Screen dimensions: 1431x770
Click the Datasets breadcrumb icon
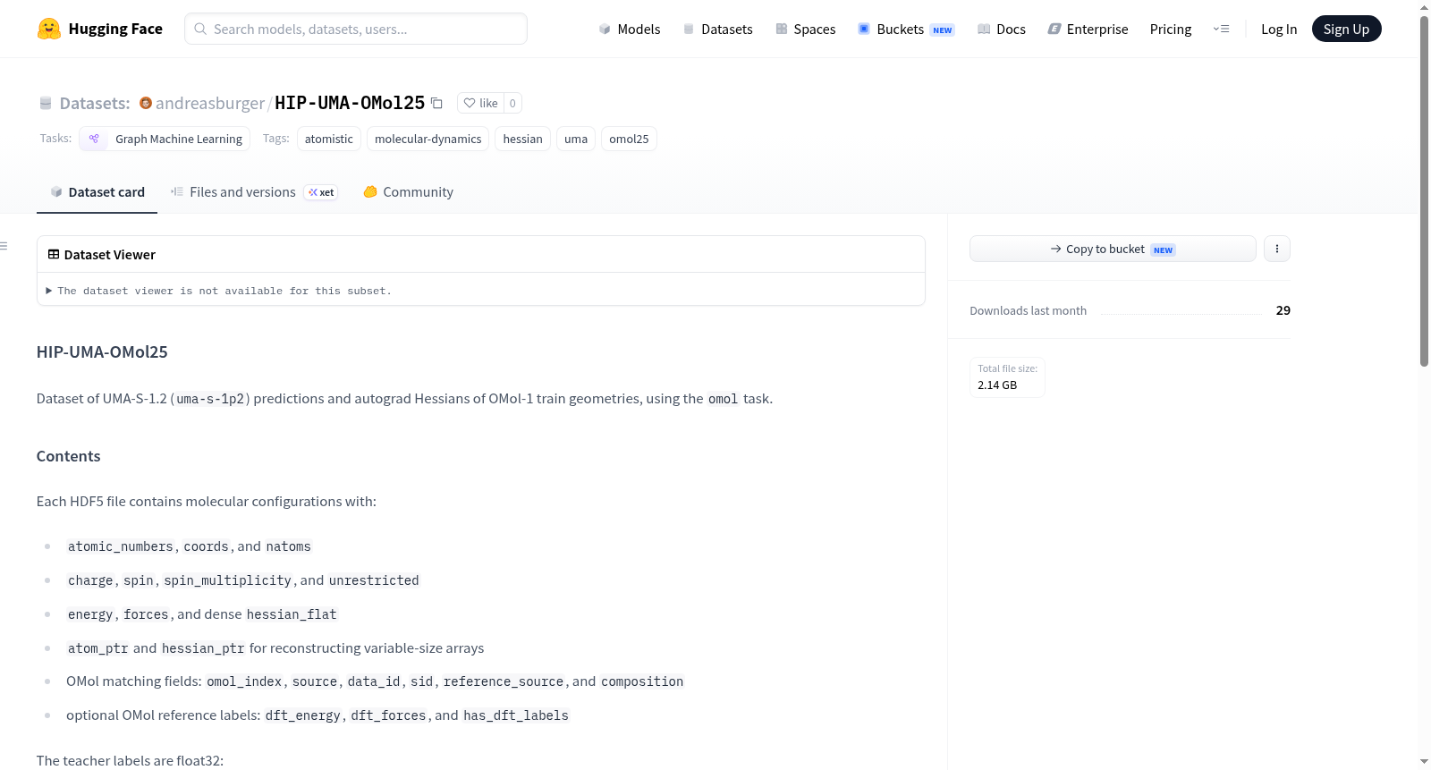pos(46,103)
